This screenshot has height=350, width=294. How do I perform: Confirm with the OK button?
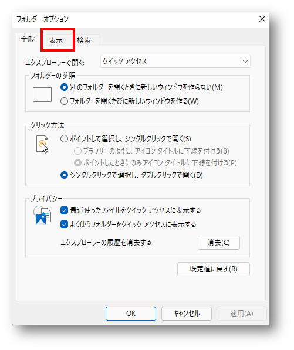pos(131,314)
